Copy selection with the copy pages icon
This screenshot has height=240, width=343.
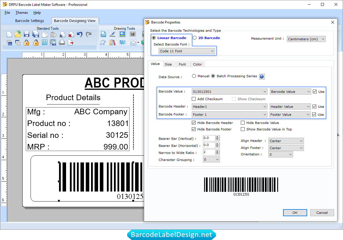pyautogui.click(x=45, y=35)
